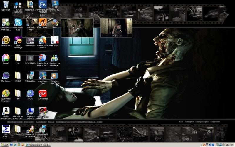Open the Start menu
This screenshot has height=147, width=235.
(x=5, y=145)
